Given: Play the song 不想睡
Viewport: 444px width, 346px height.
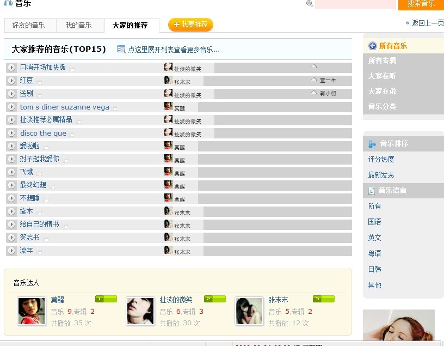Looking at the screenshot, I should [11, 198].
